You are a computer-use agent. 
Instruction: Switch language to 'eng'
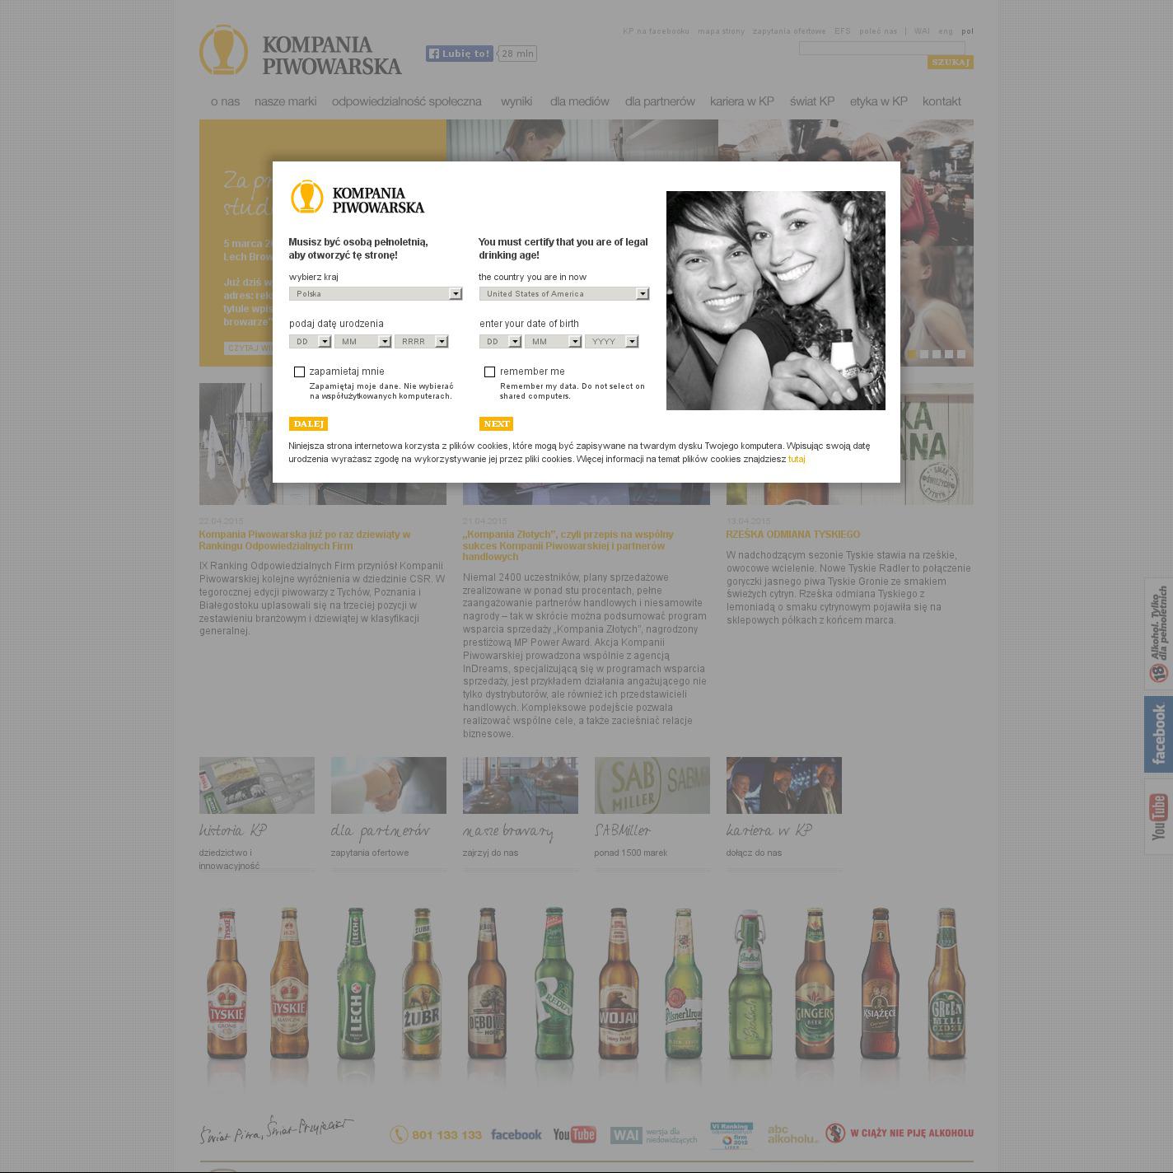(946, 31)
